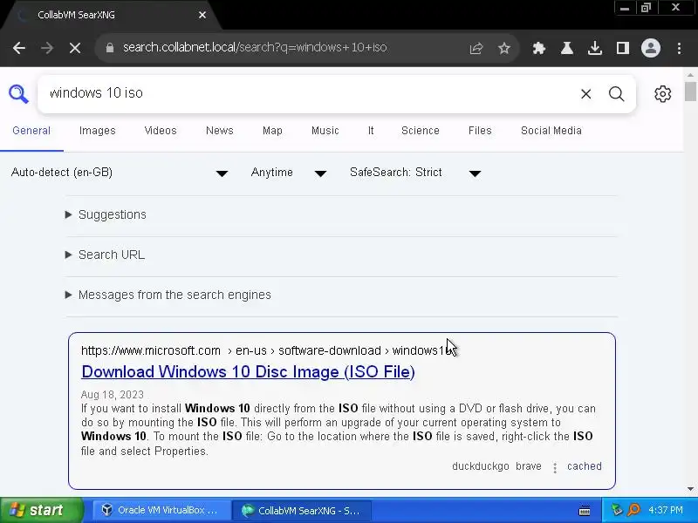Switch to Oracle VM VirtualBox taskbar item
Screen dimensions: 698x523
click(x=161, y=510)
